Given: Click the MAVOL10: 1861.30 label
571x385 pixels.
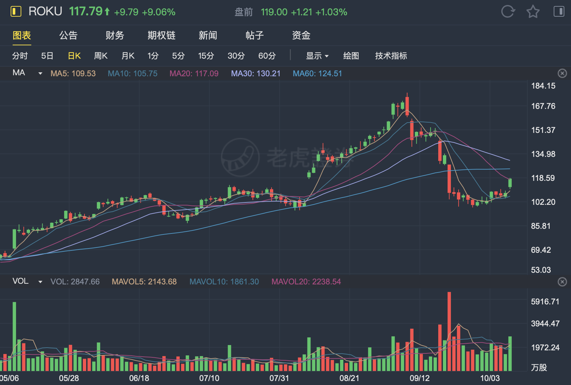Looking at the screenshot, I should coord(224,282).
